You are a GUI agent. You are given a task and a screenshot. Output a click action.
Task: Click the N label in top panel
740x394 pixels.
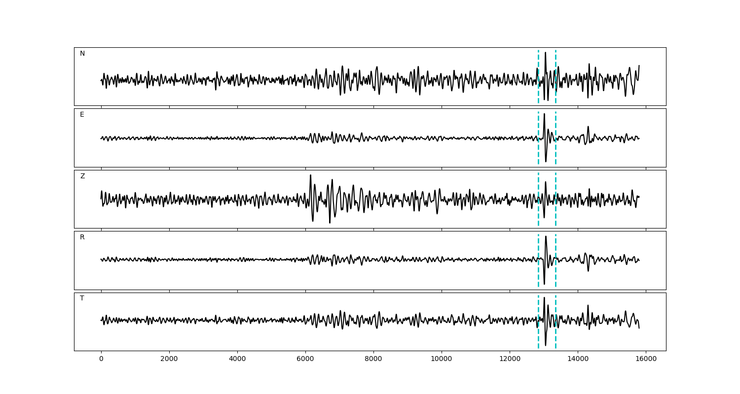82,54
